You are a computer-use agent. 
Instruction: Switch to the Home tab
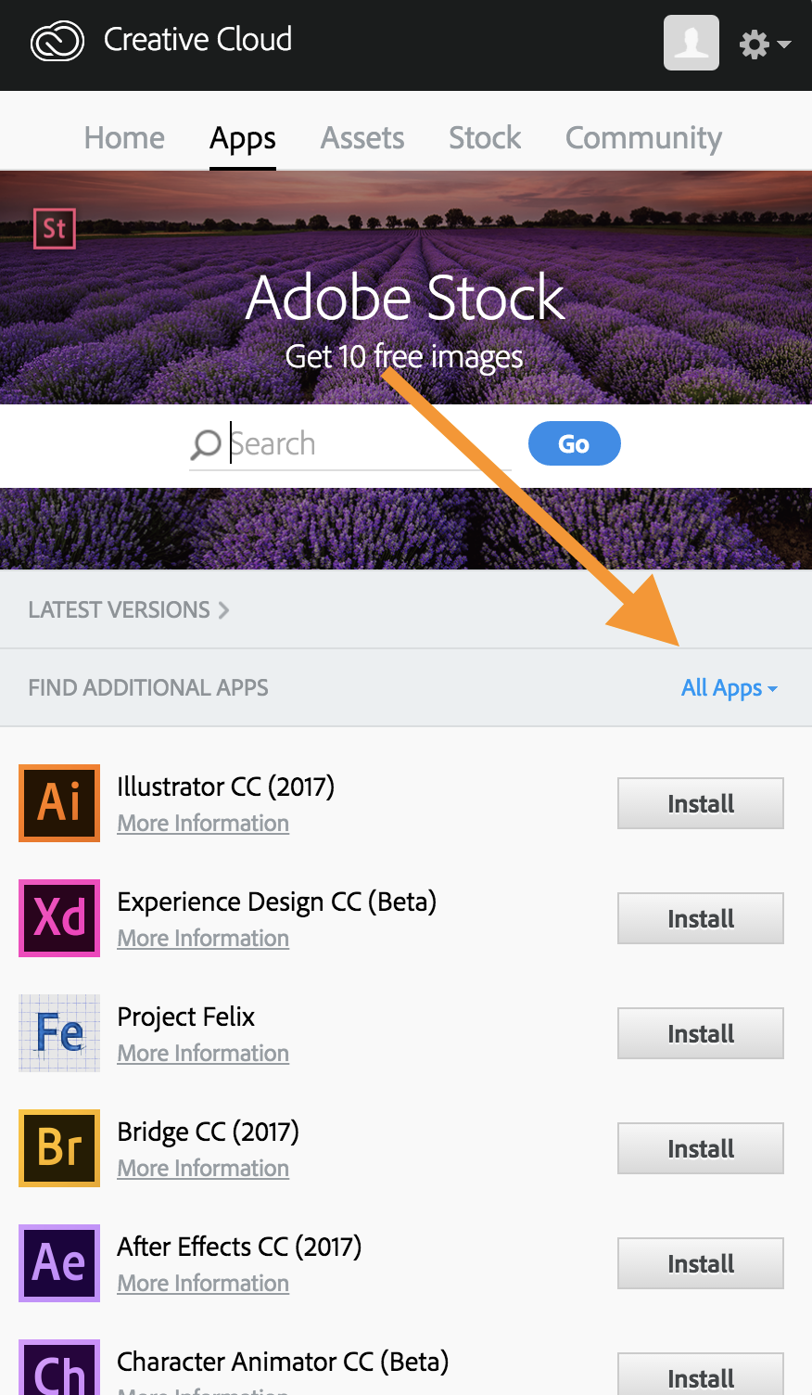click(x=124, y=138)
